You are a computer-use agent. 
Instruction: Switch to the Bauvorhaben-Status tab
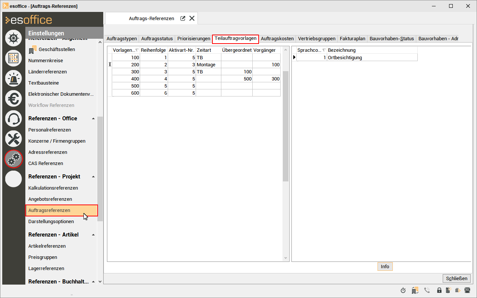392,39
